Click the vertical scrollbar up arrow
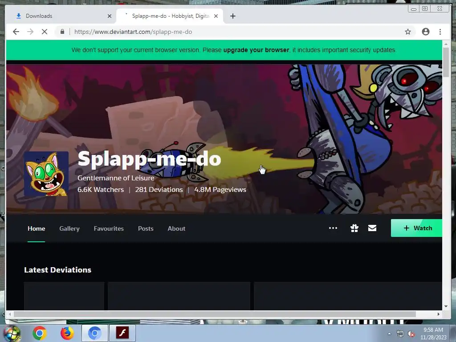The width and height of the screenshot is (456, 342). [x=446, y=44]
